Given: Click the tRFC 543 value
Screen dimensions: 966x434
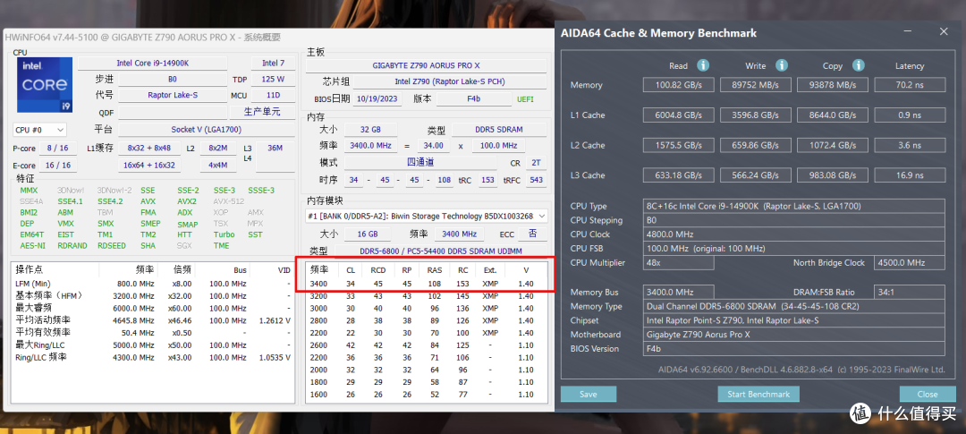Looking at the screenshot, I should tap(536, 179).
